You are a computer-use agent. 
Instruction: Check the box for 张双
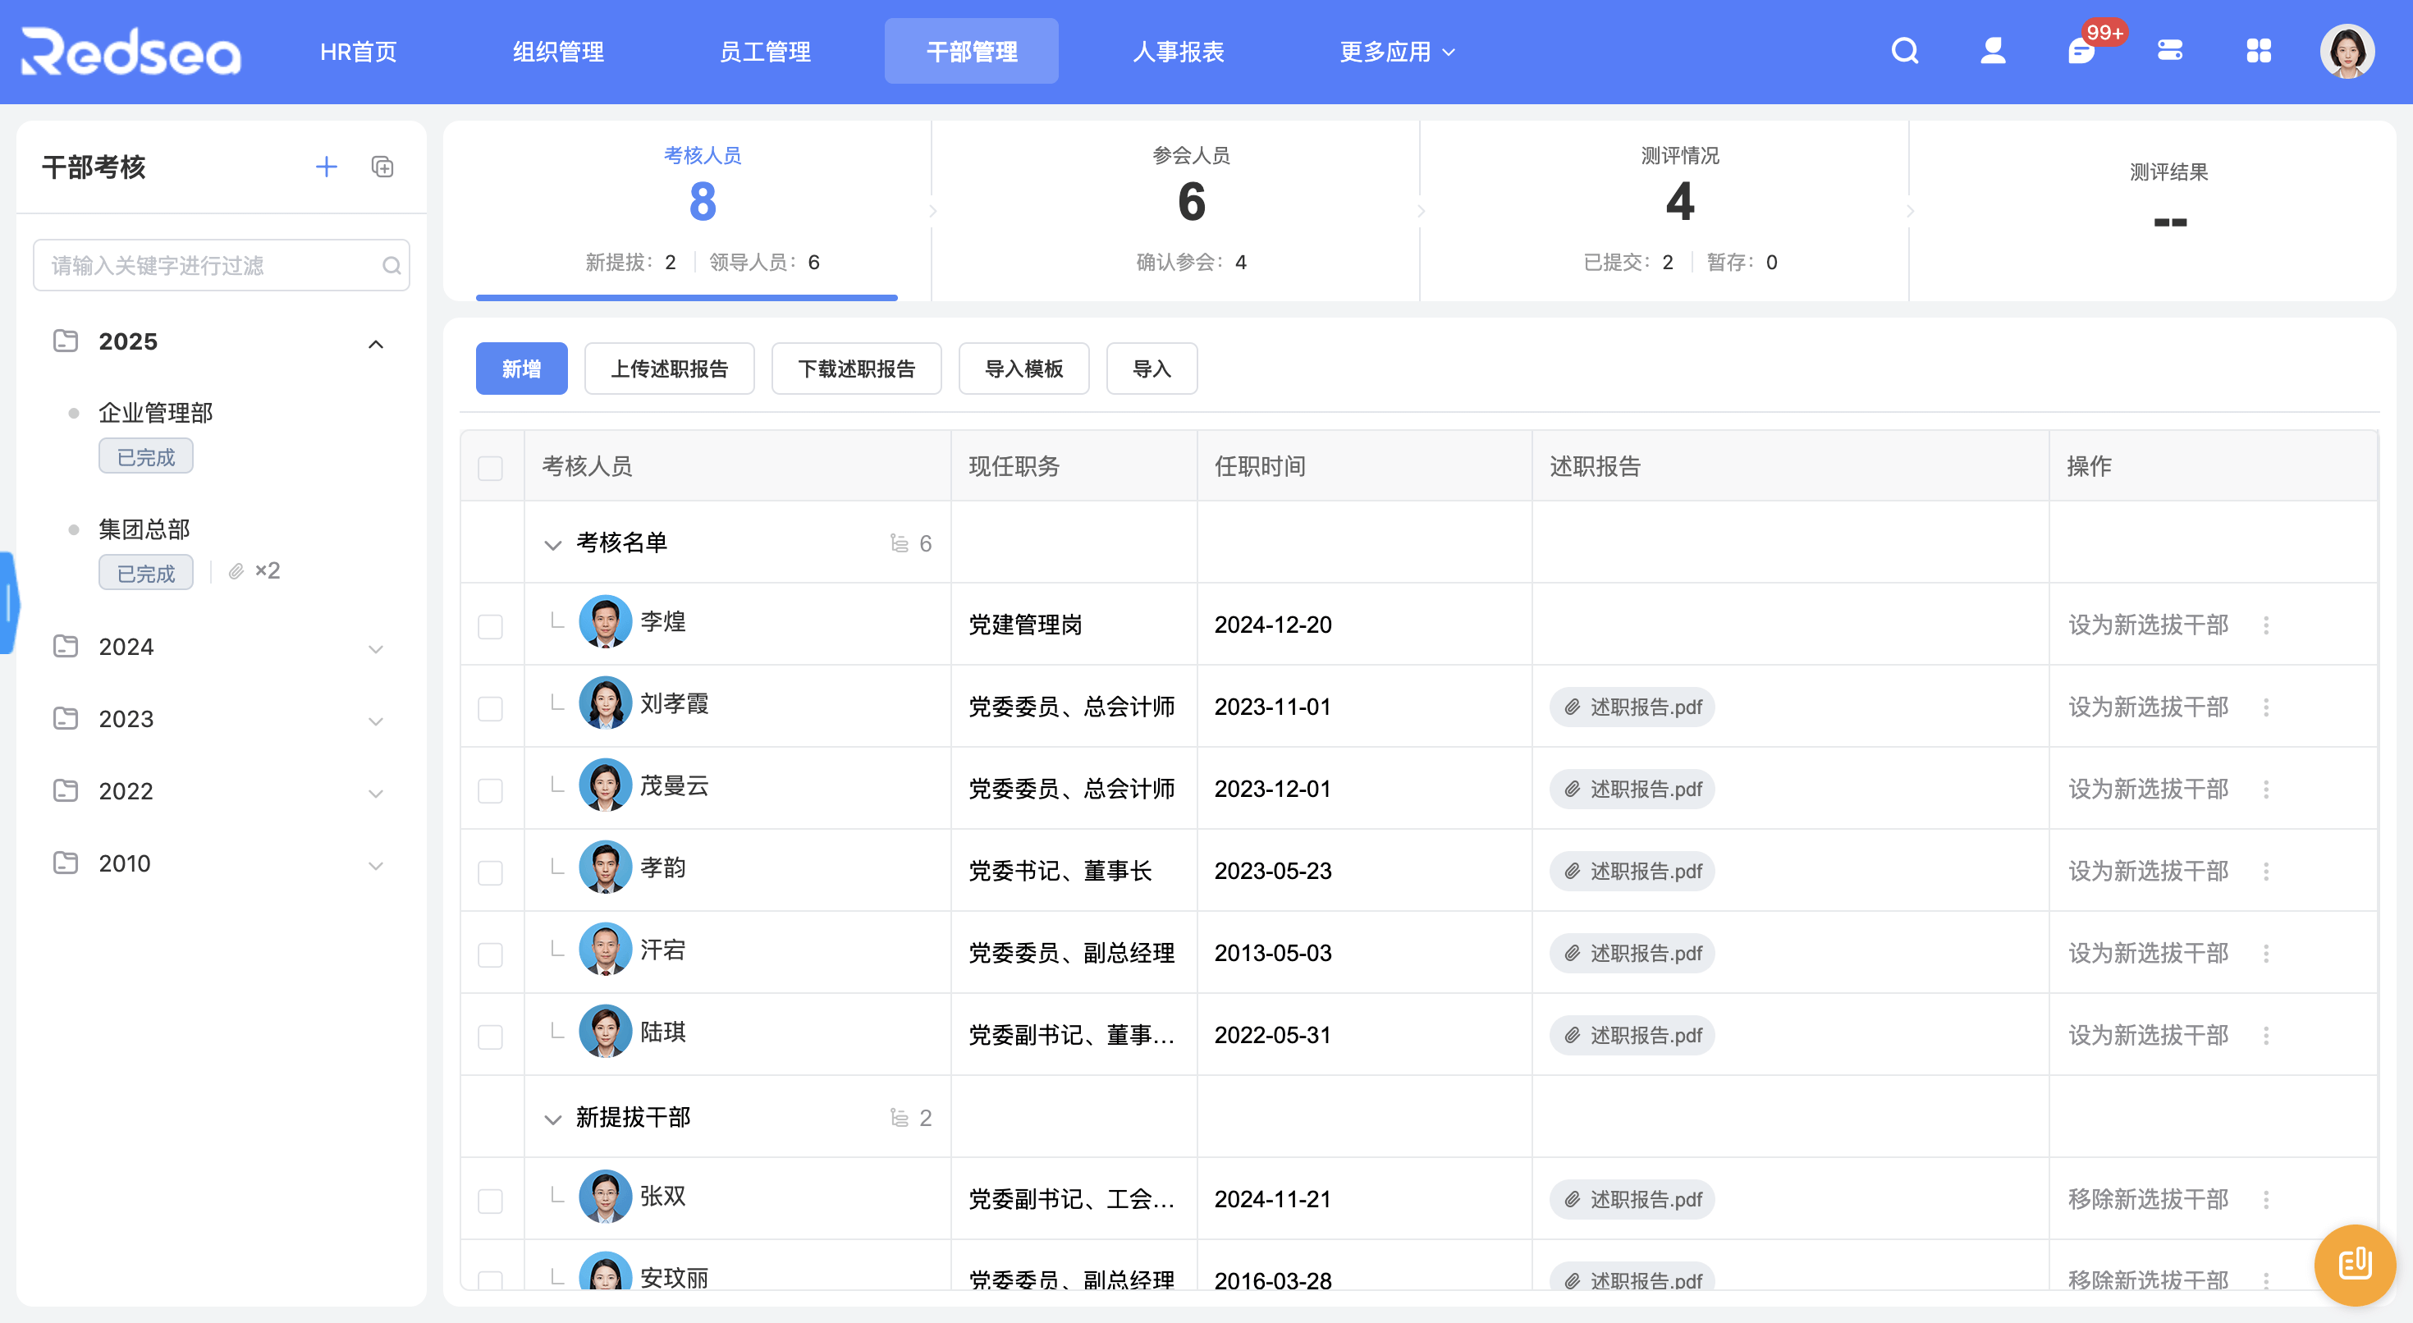tap(490, 1200)
